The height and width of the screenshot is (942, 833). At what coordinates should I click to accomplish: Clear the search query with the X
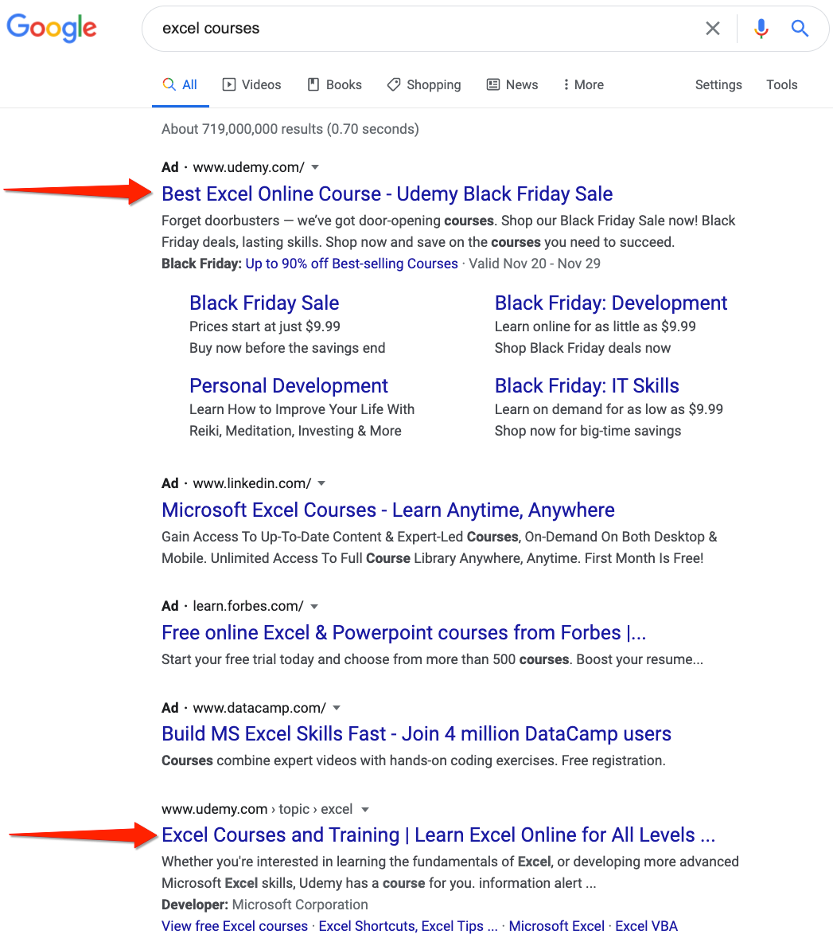(x=713, y=28)
